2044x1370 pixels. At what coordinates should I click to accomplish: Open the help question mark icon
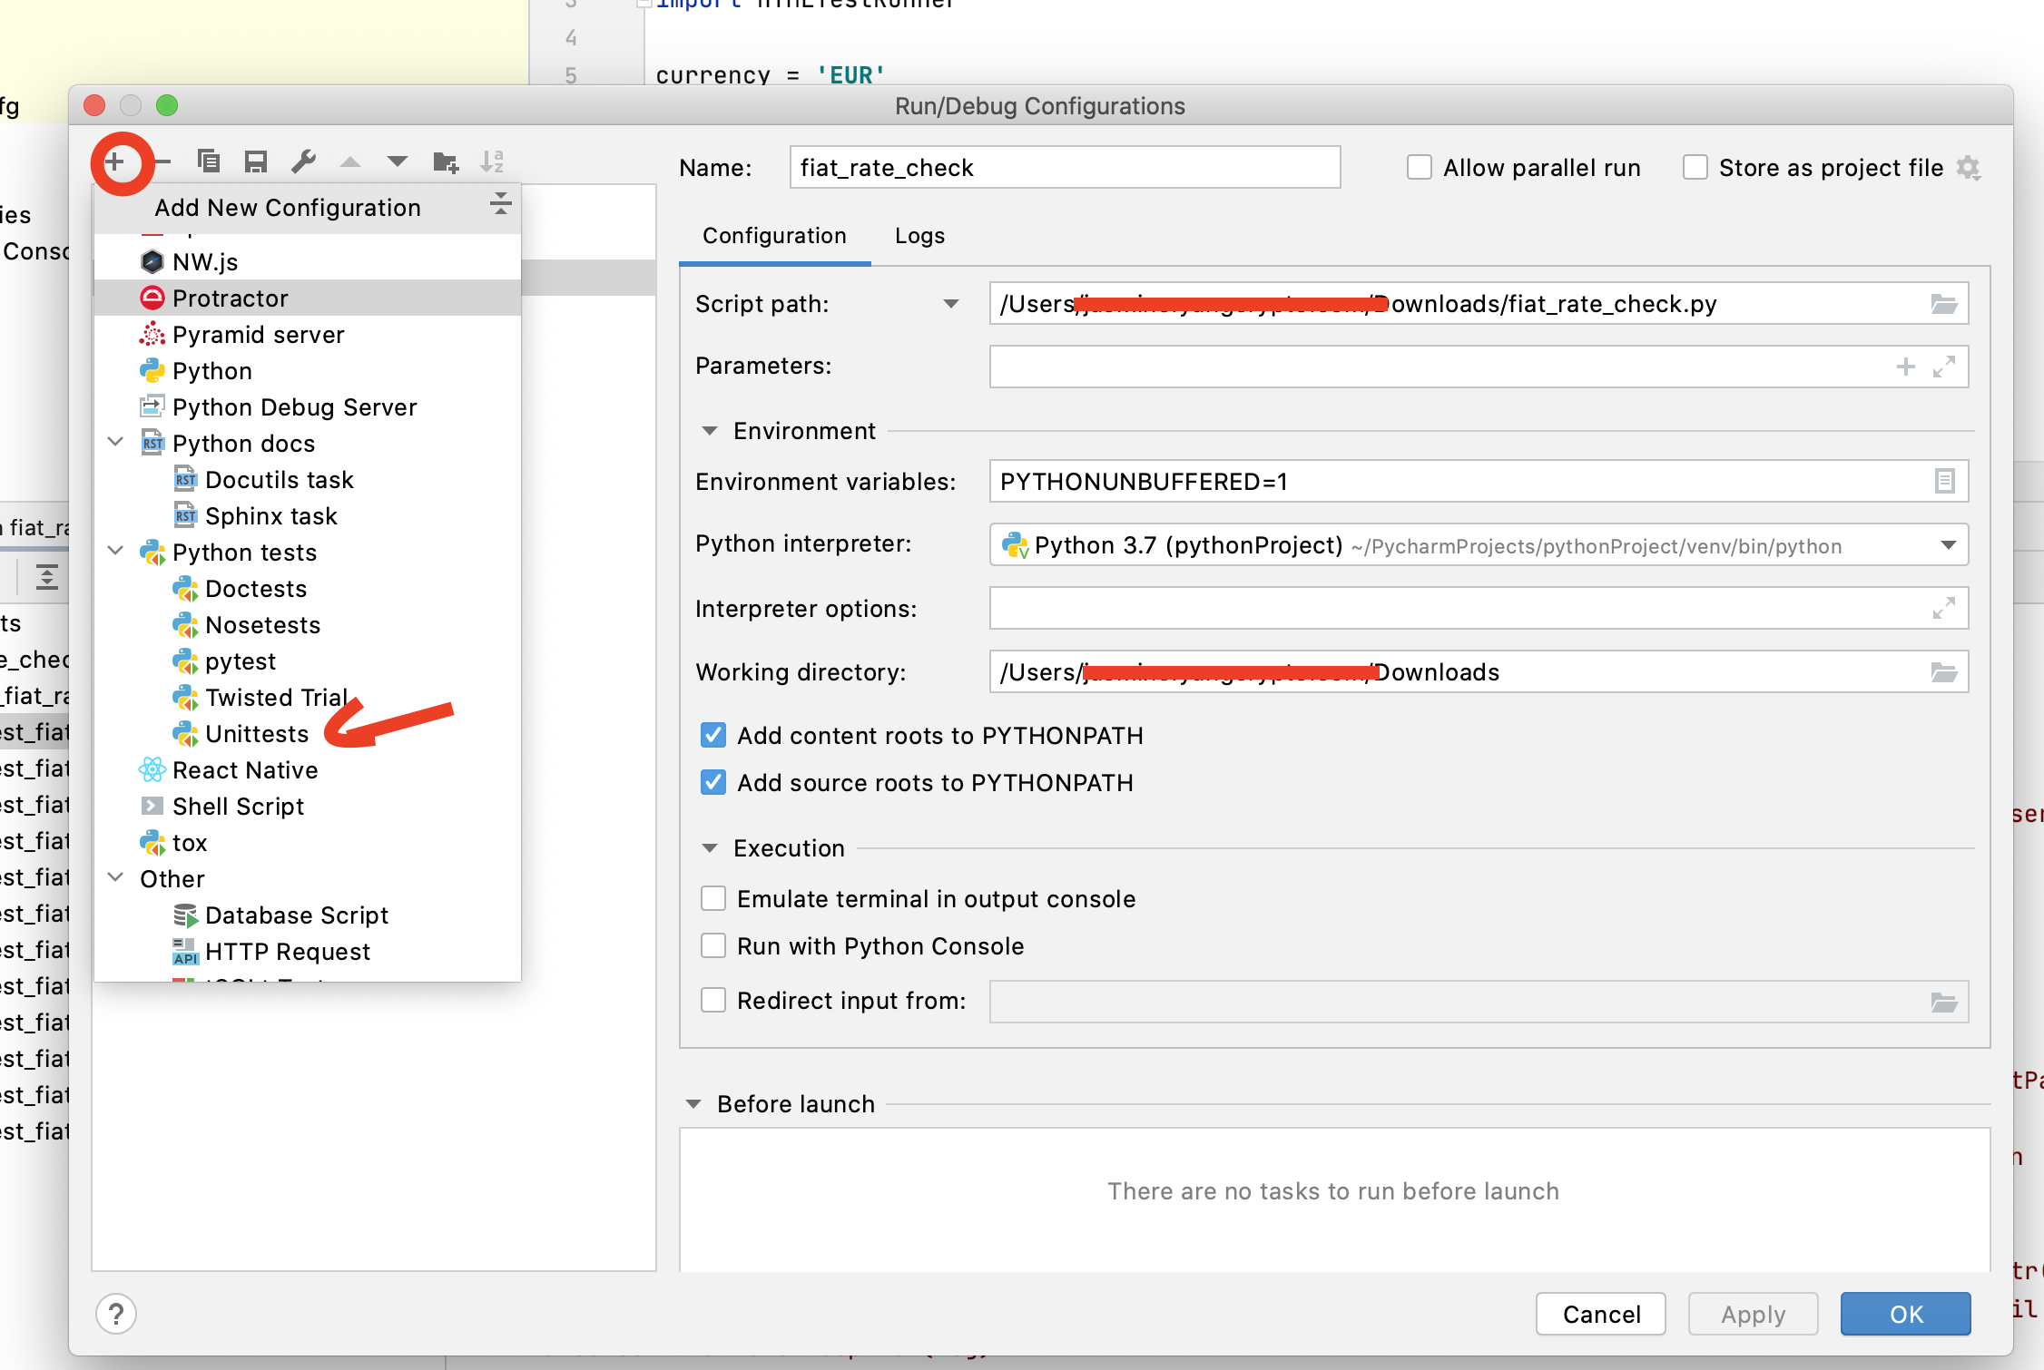pos(115,1313)
